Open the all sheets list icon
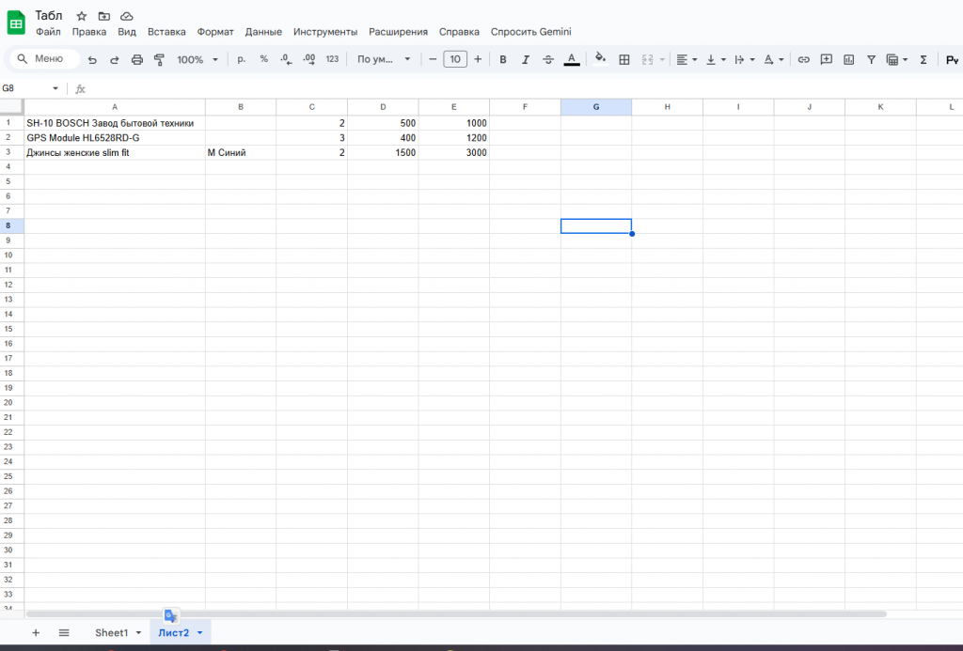This screenshot has width=963, height=651. click(64, 632)
